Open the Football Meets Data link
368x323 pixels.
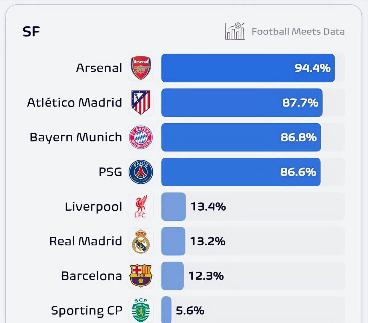pos(298,32)
